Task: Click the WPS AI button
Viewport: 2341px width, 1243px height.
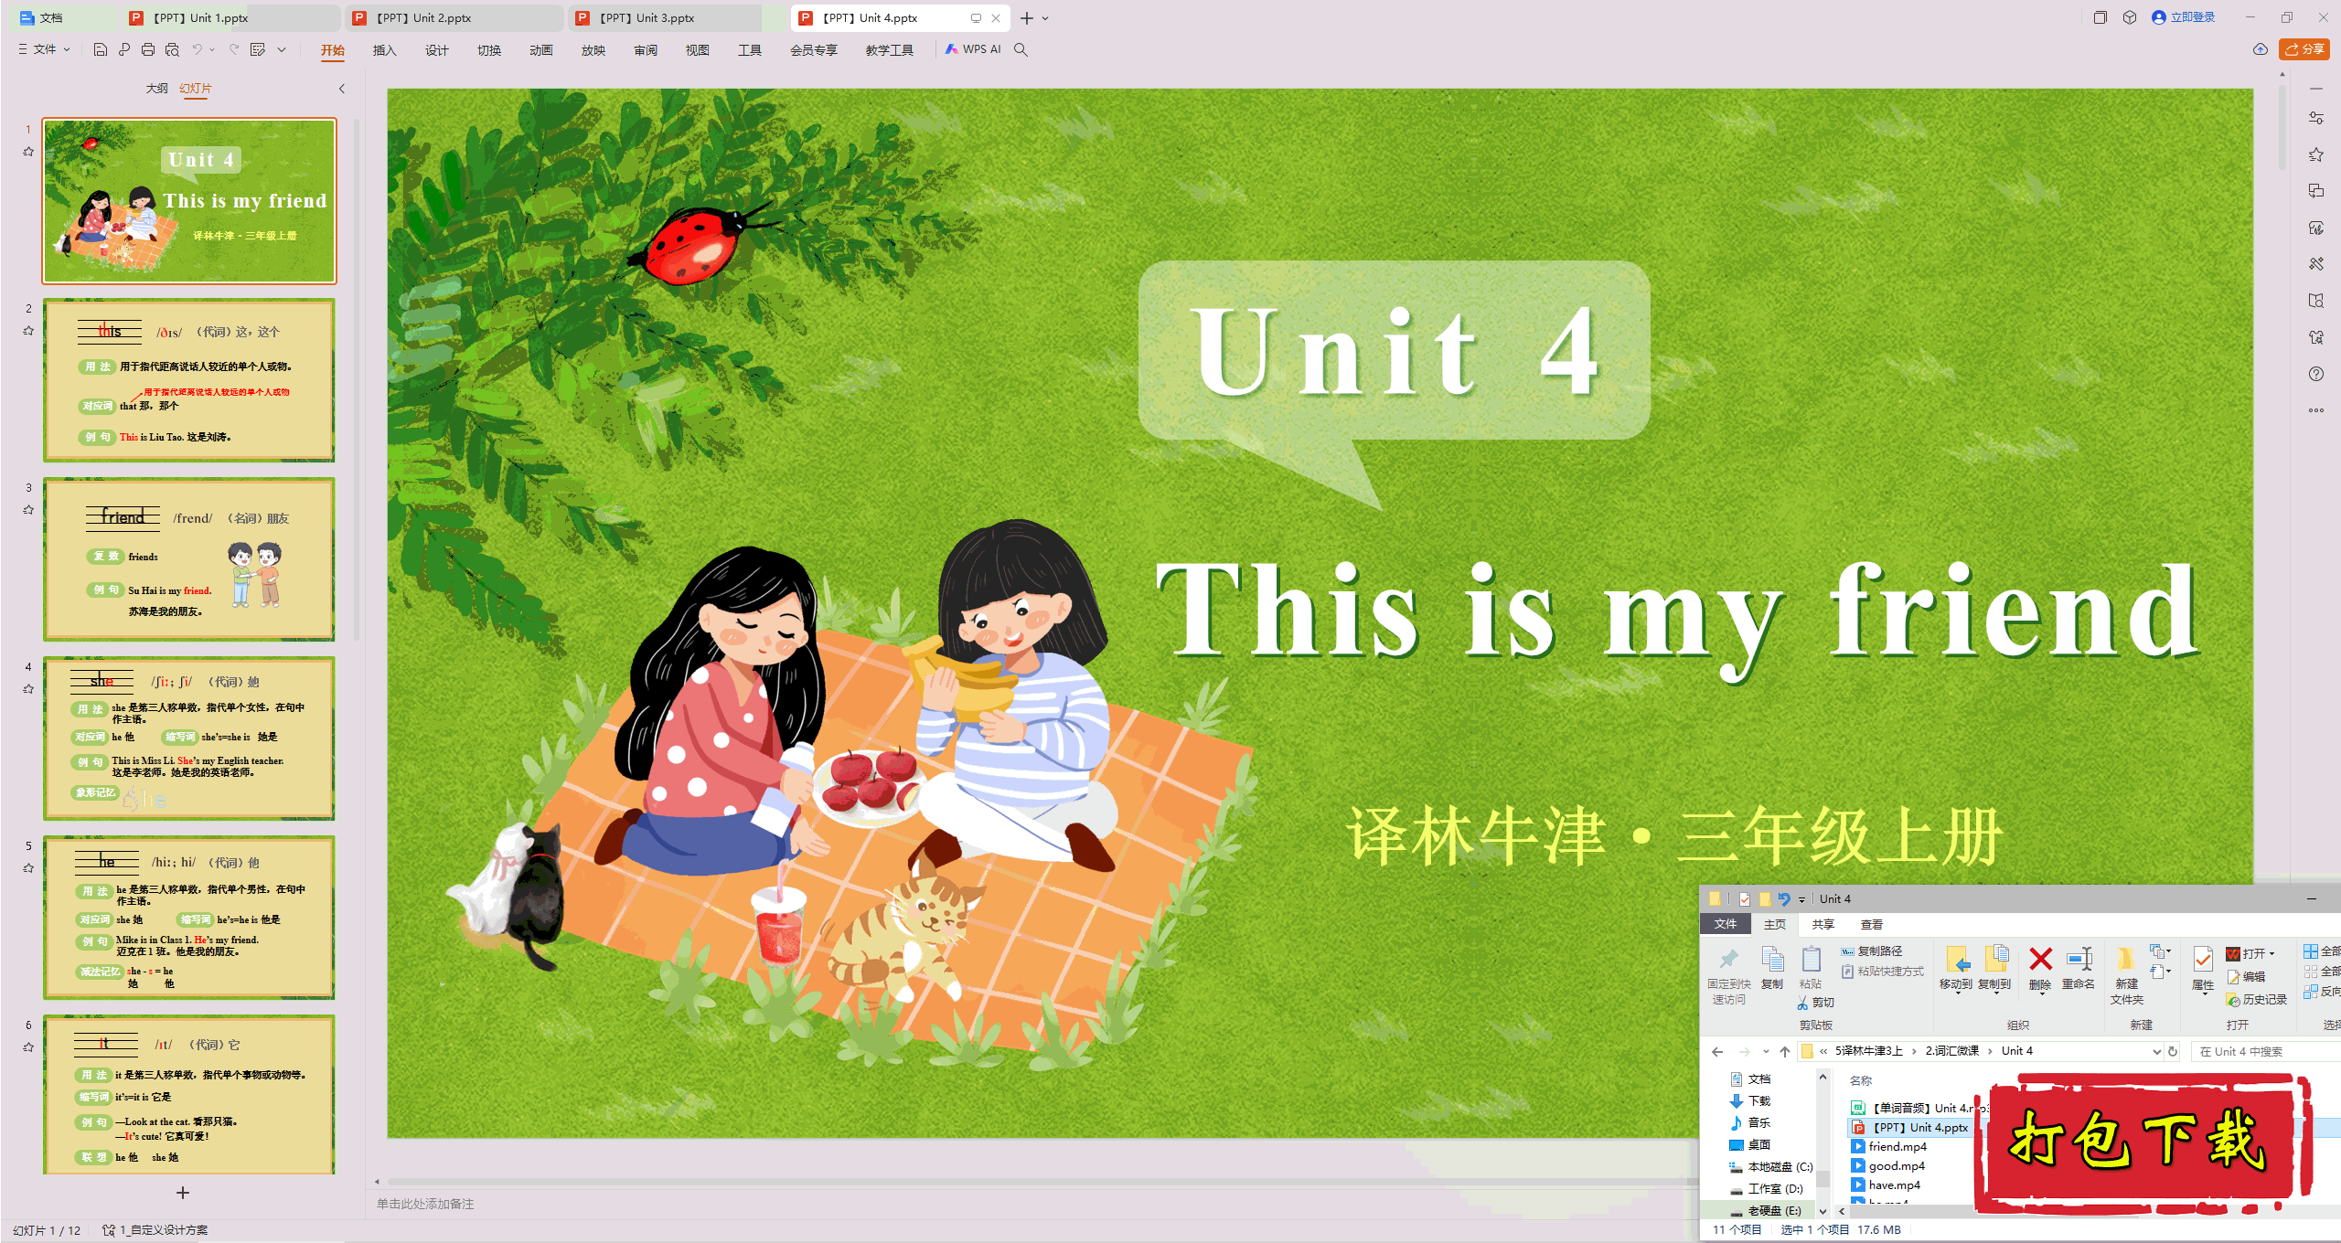Action: pyautogui.click(x=974, y=49)
